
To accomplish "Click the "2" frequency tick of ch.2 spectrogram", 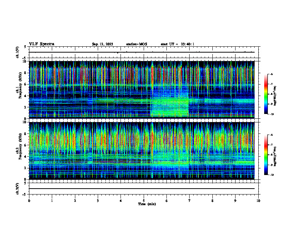I will pos(26,168).
